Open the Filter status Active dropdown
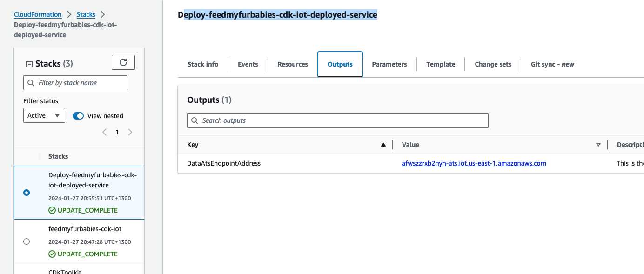Viewport: 644px width, 274px height. [x=44, y=115]
